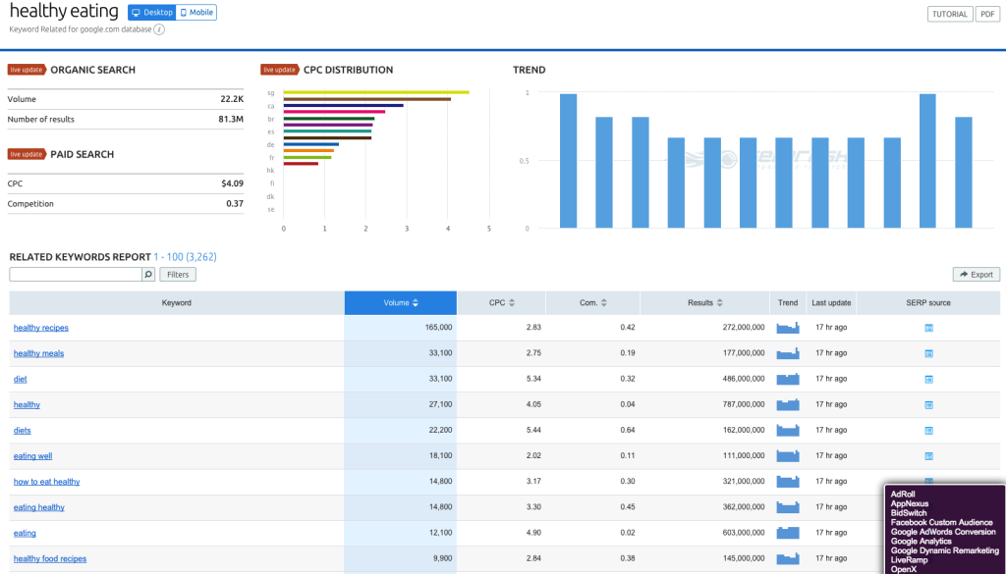View trend sparkline for healthy meals

point(788,353)
